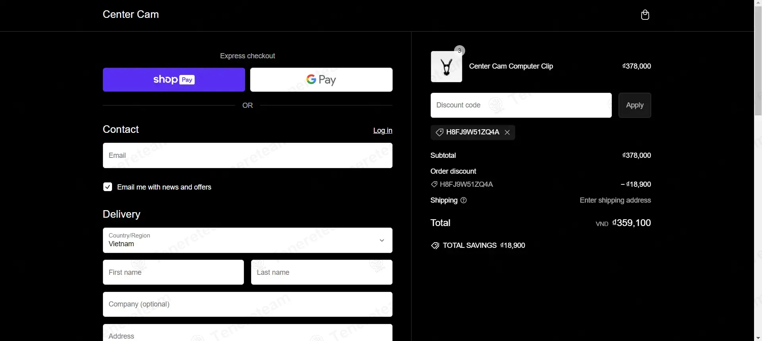The height and width of the screenshot is (341, 762).
Task: Click the page vertical scrollbar
Action: click(x=758, y=170)
